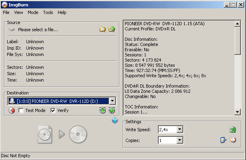Click the 'Session 1...' line
Viewport: 246px width, 160px height.
click(x=136, y=112)
